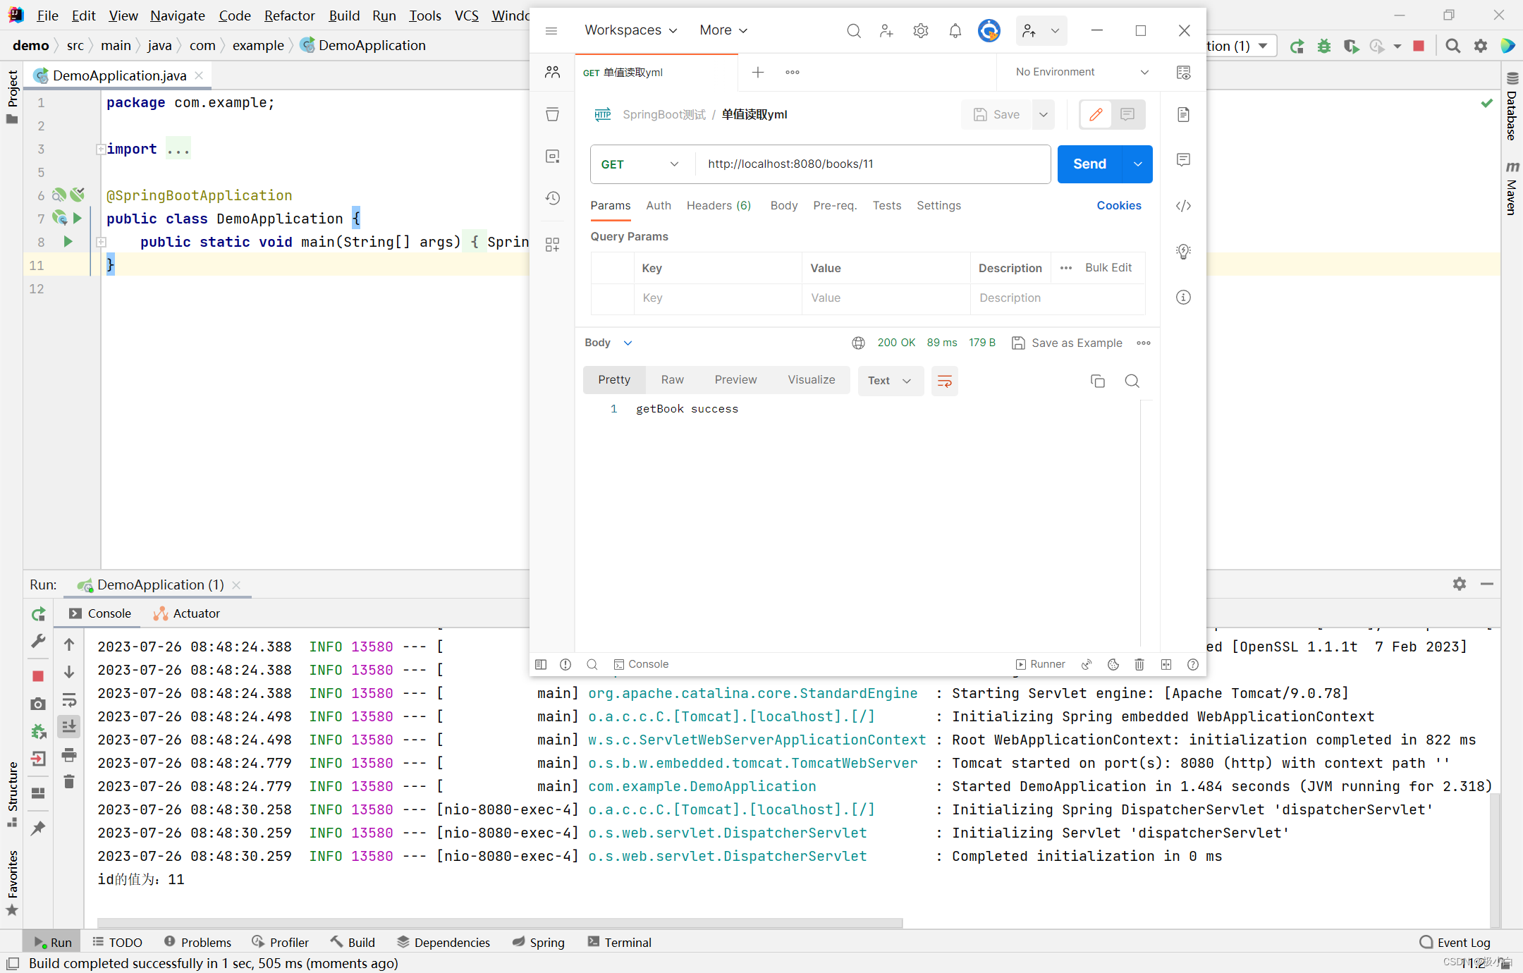1523x973 pixels.
Task: Click the settings gear icon in Postman
Action: (920, 30)
